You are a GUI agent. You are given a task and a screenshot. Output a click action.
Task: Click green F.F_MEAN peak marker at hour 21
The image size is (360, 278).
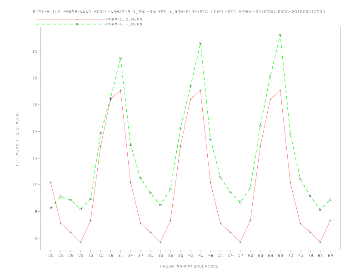tap(120, 58)
